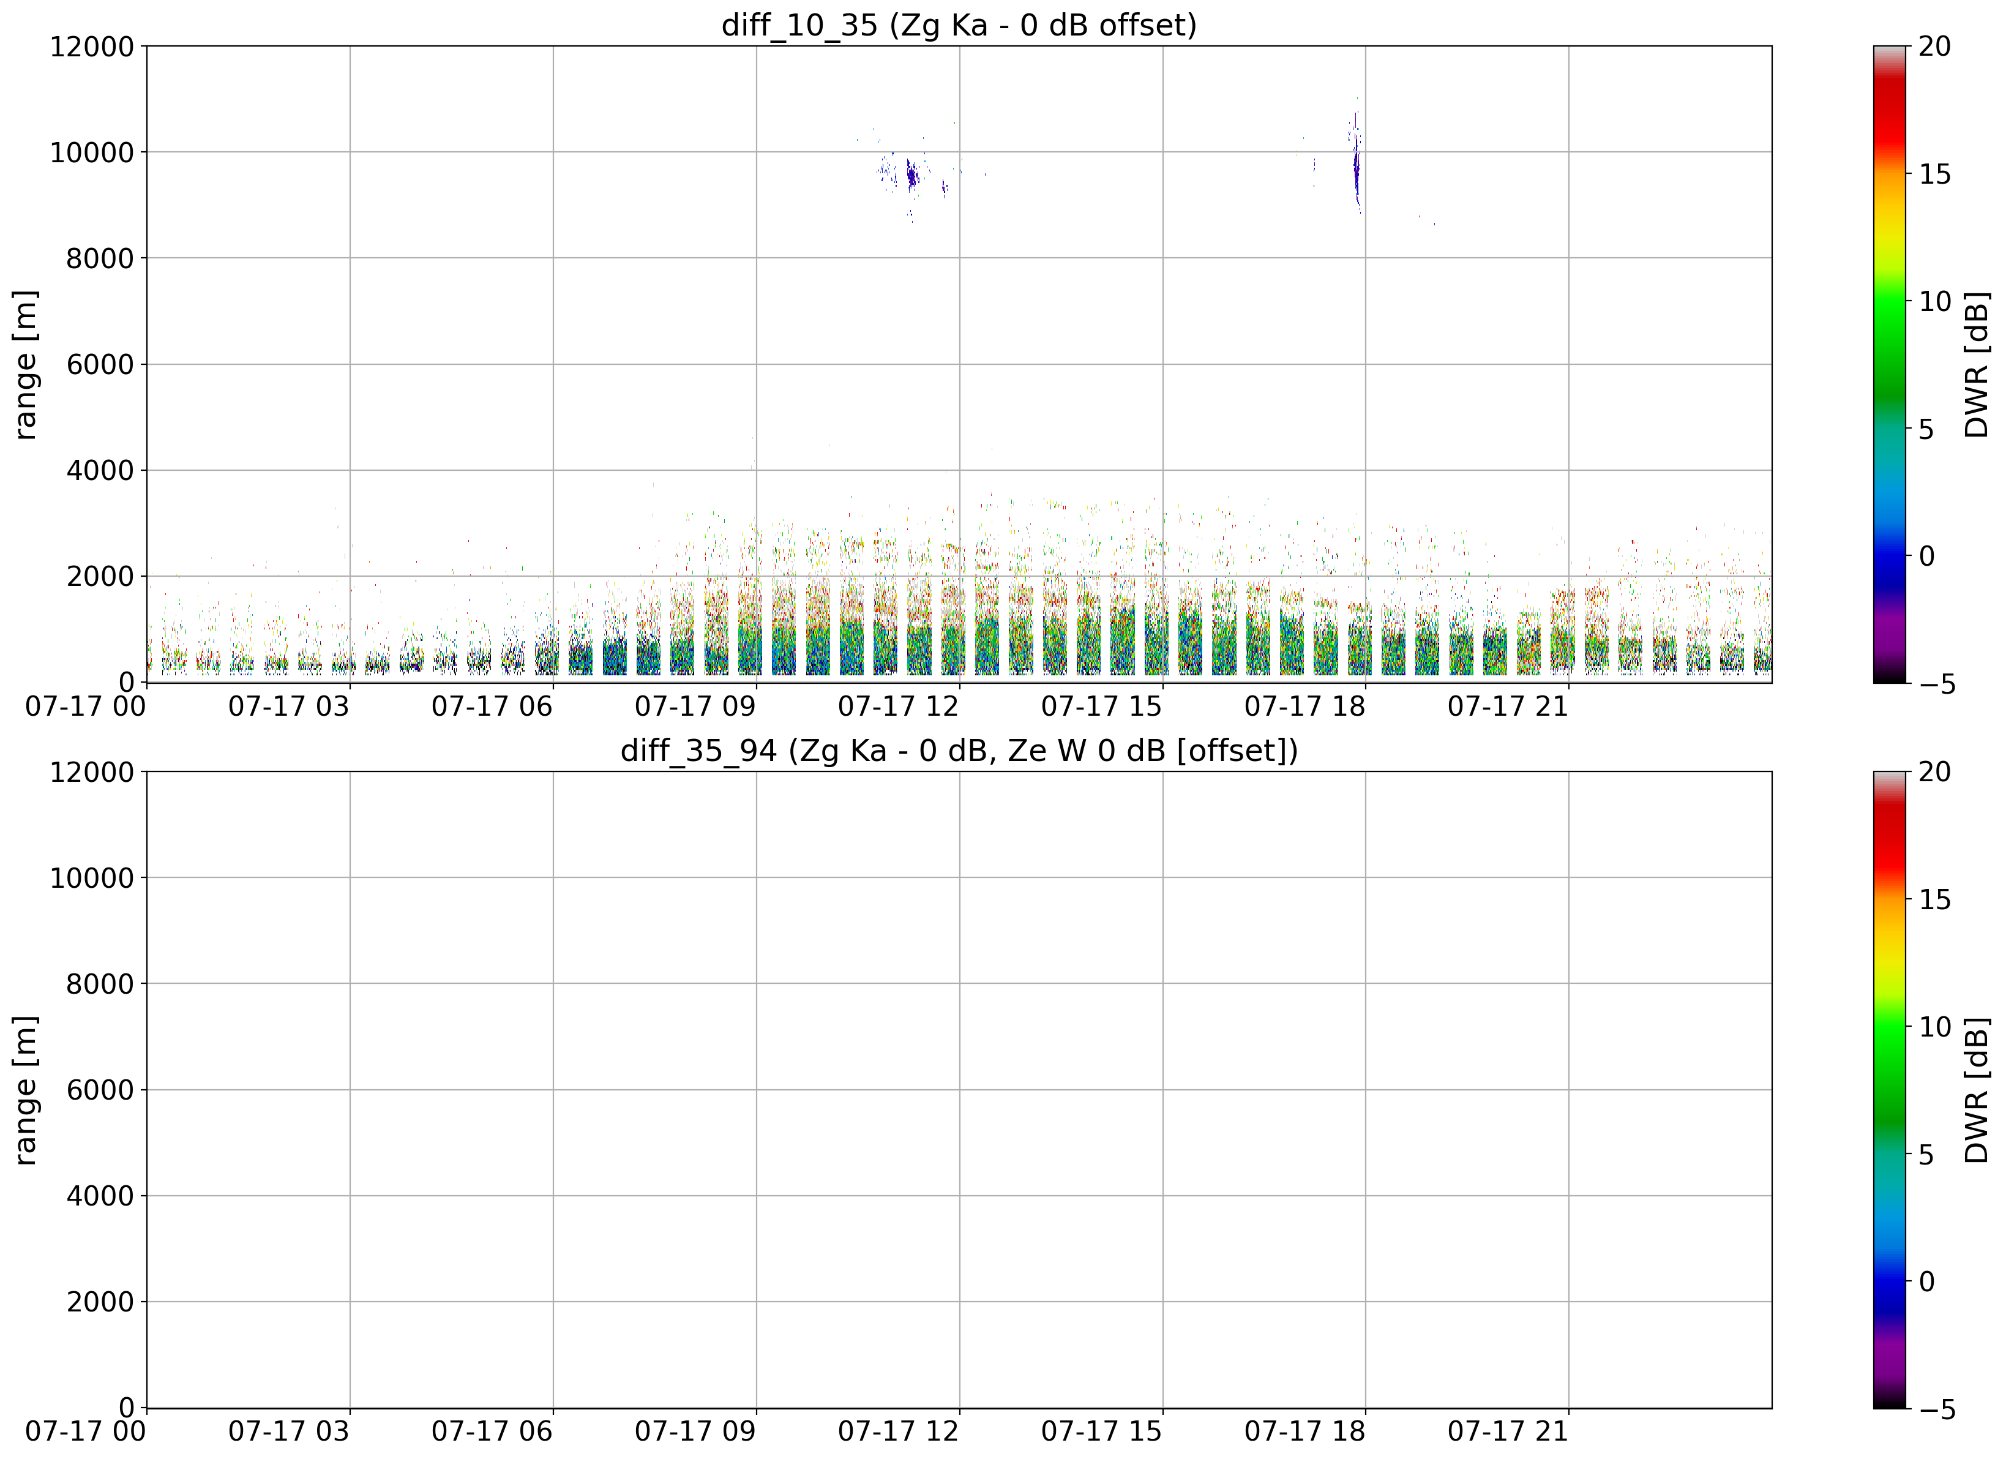
Task: Click the "DWR [dB]" colorbar label beside the diff_10_35 plot
Action: coord(1976,364)
